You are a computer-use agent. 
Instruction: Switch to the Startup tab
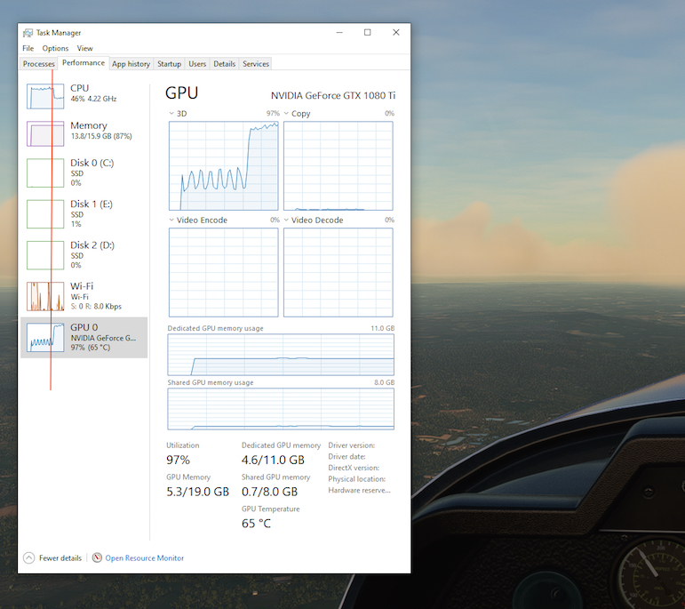[169, 64]
